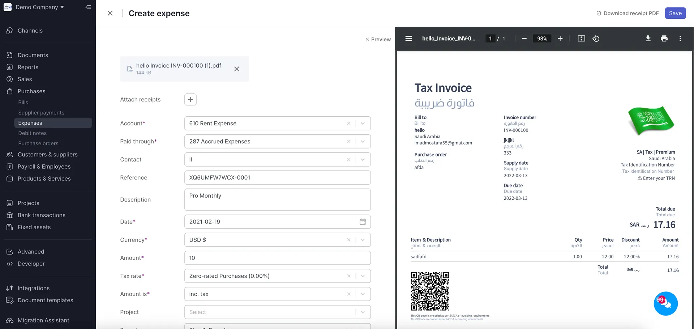The height and width of the screenshot is (329, 694).
Task: Remove the attached hello Invoice PDF file
Action: pos(237,69)
